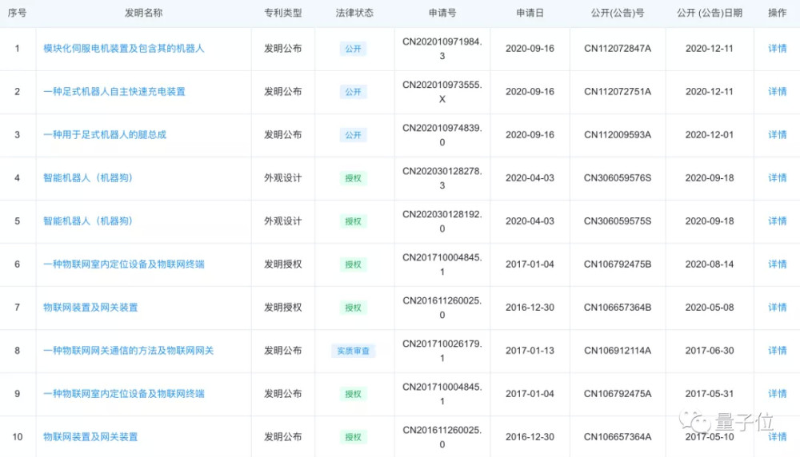The height and width of the screenshot is (457, 800).
Task: Select publication date 2020-08-14
Action: point(709,264)
